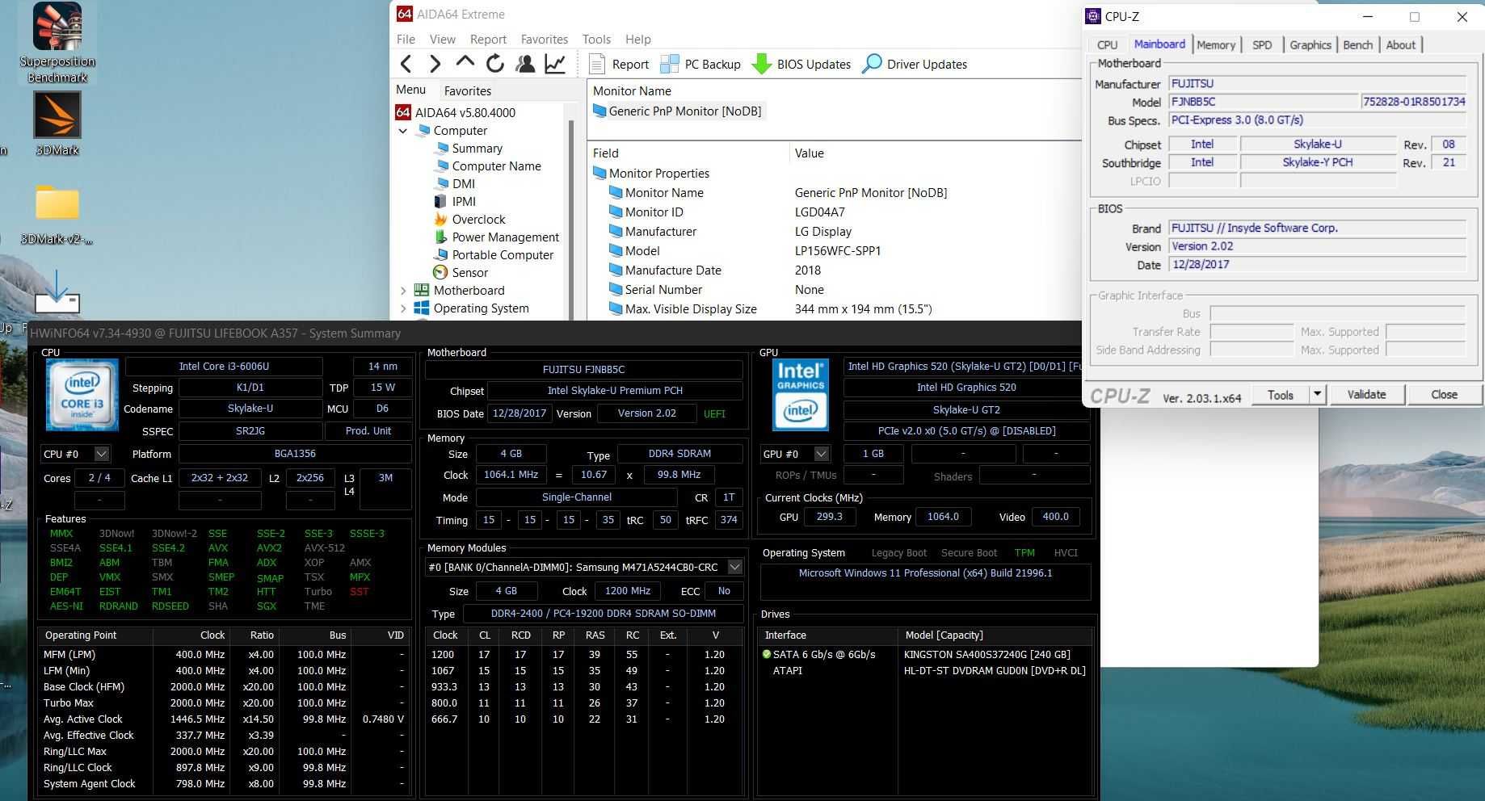1485x801 pixels.
Task: Check Driver Updates in AIDA64
Action: (x=915, y=64)
